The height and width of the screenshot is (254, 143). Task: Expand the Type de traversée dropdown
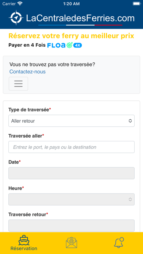[x=71, y=121]
